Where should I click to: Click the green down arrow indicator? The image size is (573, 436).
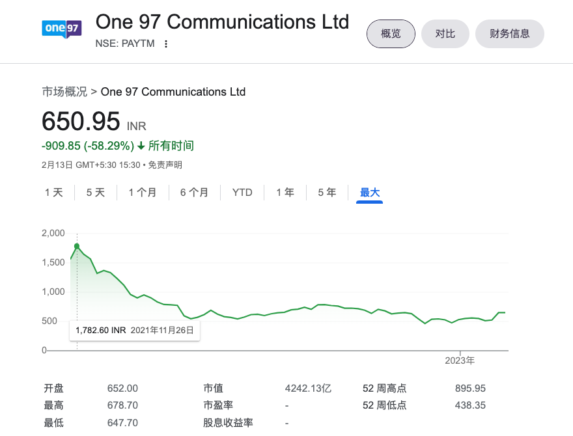141,146
